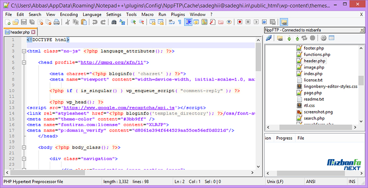Open the Plugins menu
The height and width of the screenshot is (188, 368).
178,15
